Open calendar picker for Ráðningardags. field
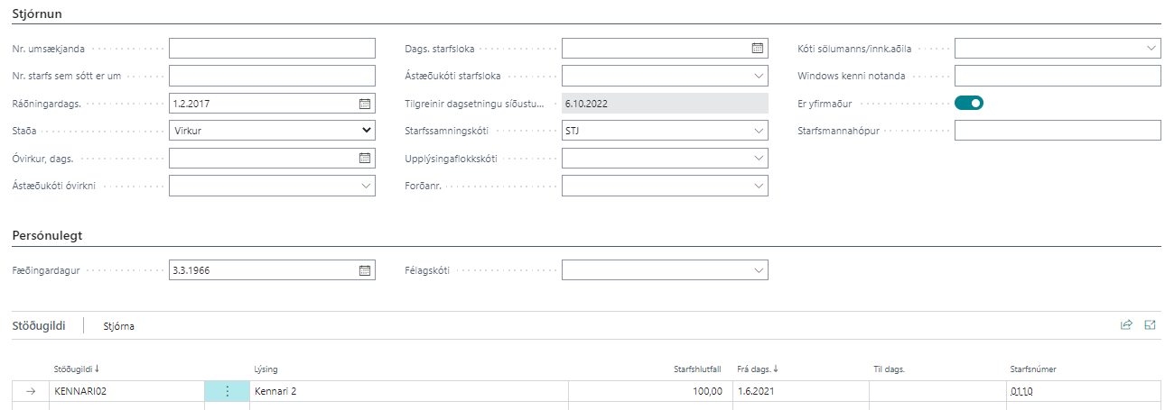The height and width of the screenshot is (410, 1165). point(365,104)
